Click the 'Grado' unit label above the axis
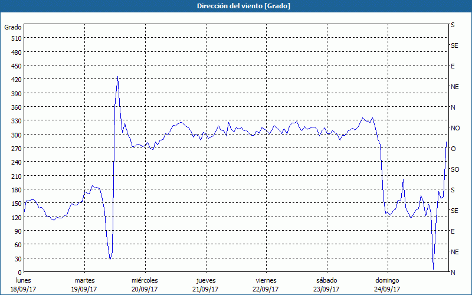Viewport: 472px width, 295px height. coord(13,27)
